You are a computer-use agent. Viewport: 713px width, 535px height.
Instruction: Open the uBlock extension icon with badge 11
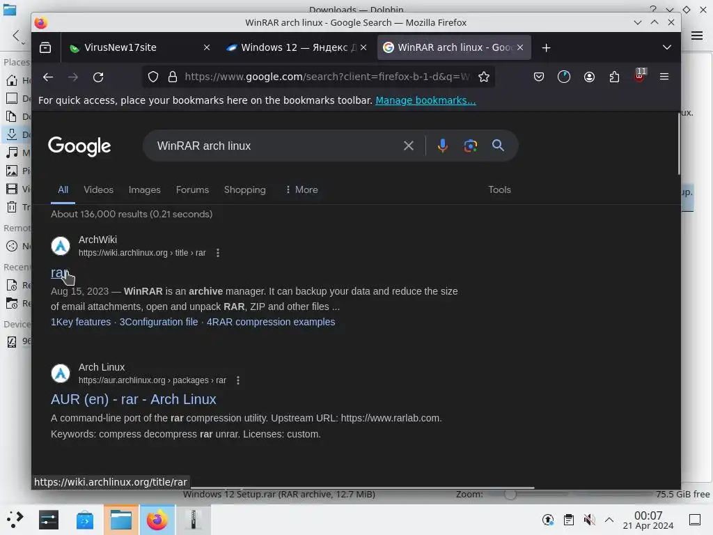640,75
